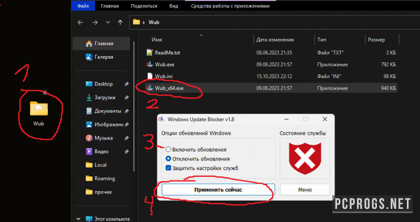
Task: Unpin Загрузки using its pin icon
Action: click(x=127, y=98)
